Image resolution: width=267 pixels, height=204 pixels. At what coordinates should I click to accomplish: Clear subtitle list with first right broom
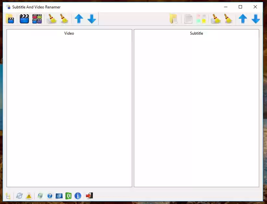coord(216,19)
